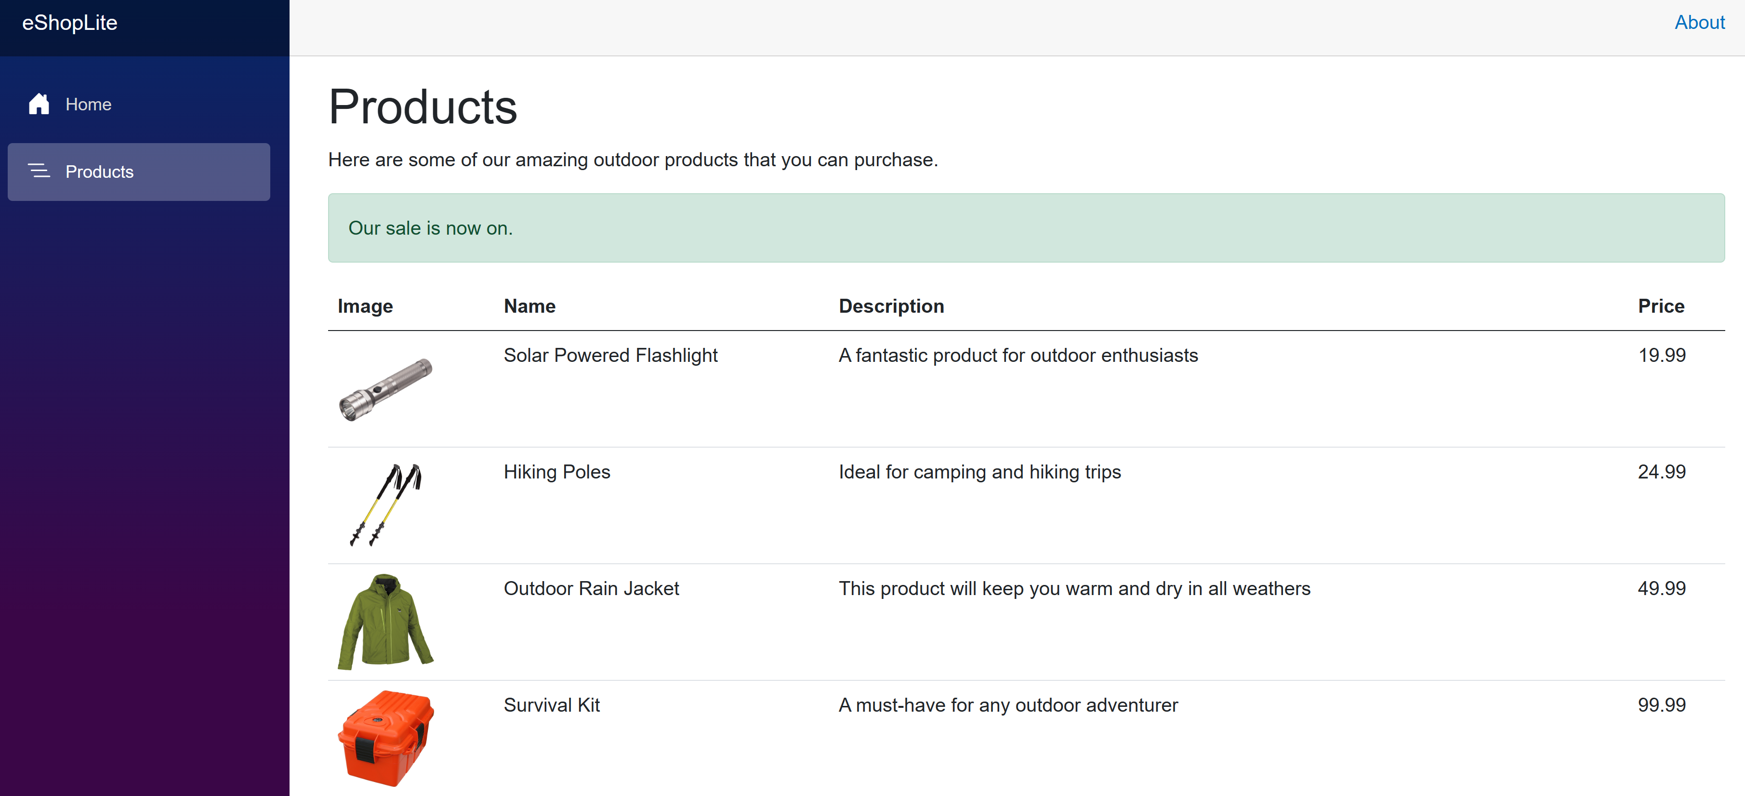This screenshot has height=796, width=1745.
Task: Click the 99.99 price value
Action: pyautogui.click(x=1661, y=704)
